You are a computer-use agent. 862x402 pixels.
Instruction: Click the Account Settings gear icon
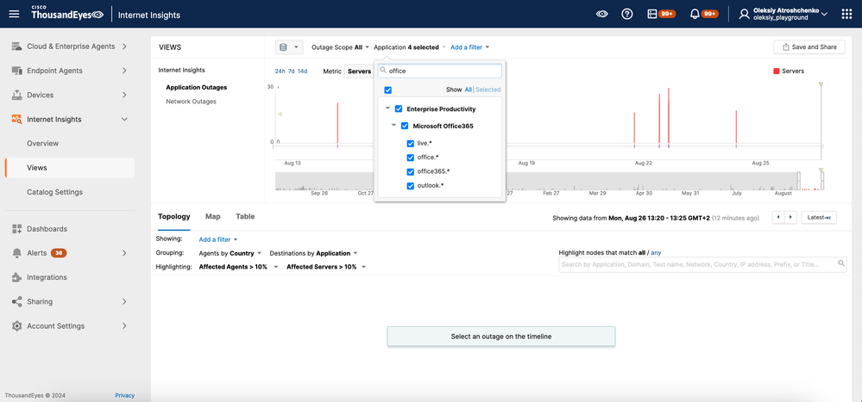coord(16,325)
